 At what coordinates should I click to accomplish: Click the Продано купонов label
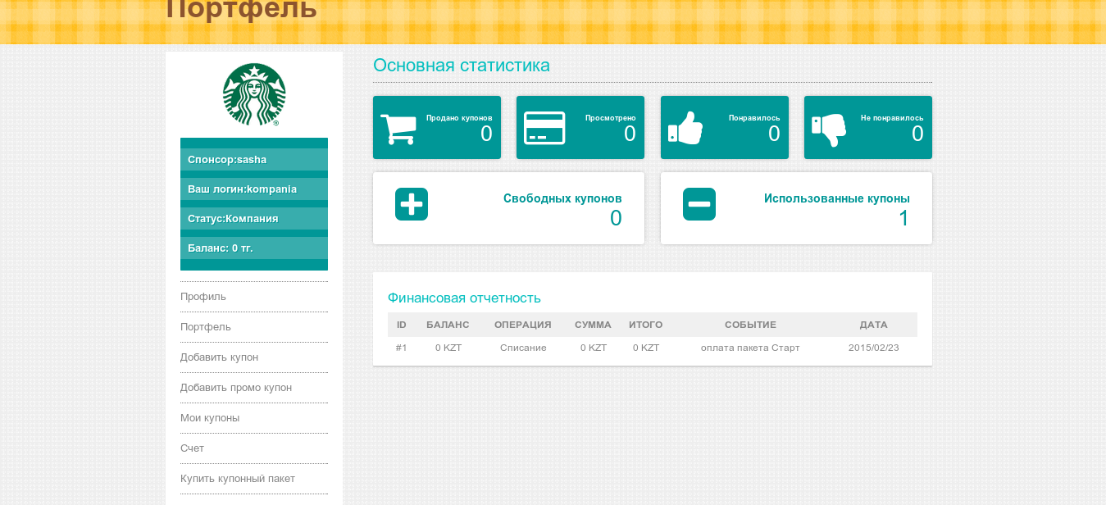click(459, 118)
